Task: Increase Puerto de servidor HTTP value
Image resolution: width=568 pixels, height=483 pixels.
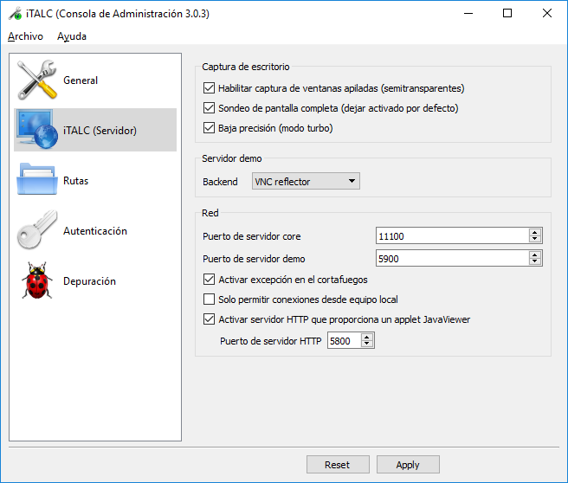Action: [367, 338]
